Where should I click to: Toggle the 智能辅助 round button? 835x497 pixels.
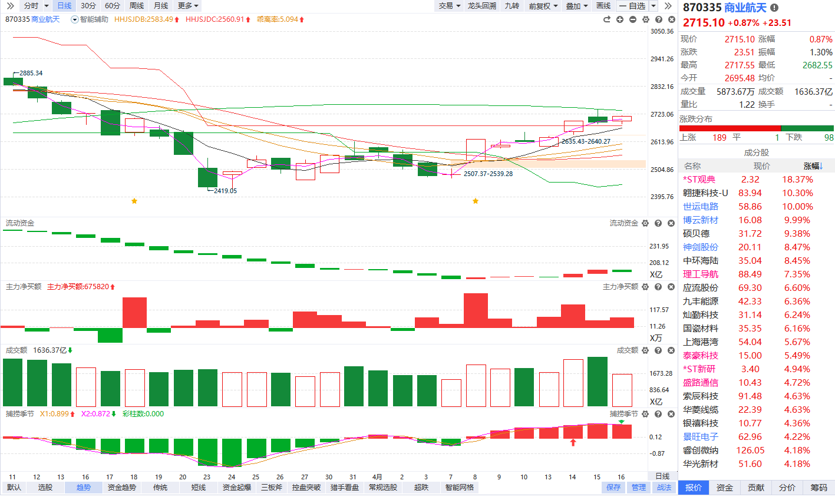75,19
